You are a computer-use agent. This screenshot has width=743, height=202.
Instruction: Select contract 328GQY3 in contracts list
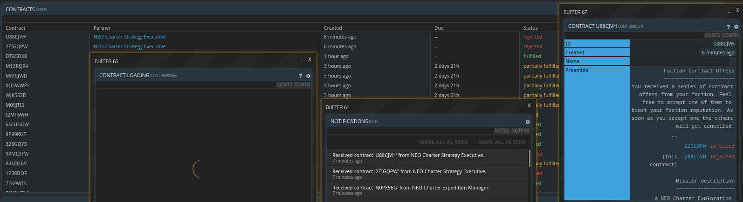(x=16, y=144)
